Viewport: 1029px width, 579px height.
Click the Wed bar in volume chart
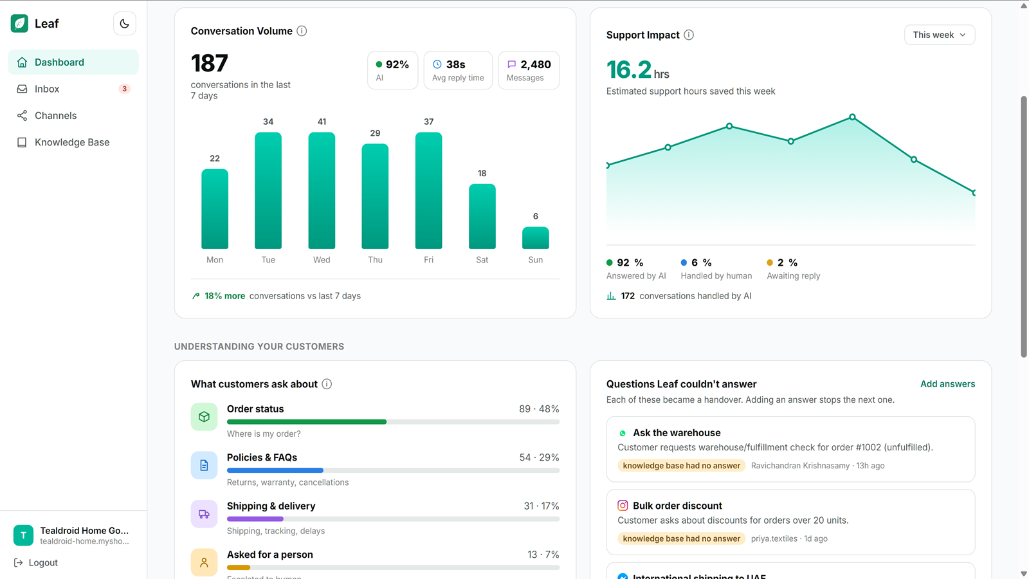click(x=322, y=190)
